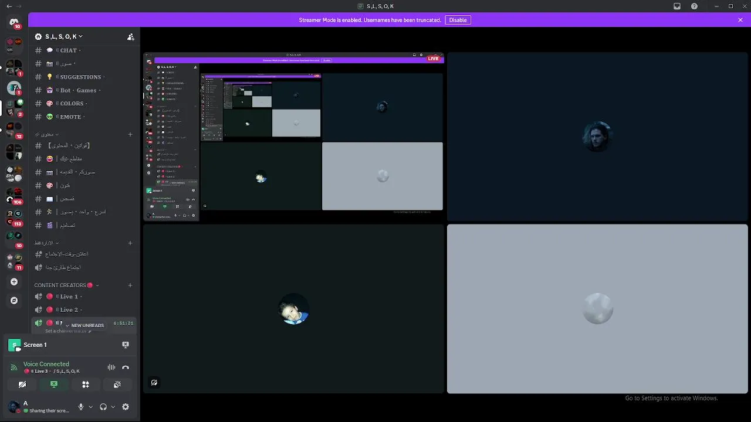
Task: Open the help question mark icon
Action: tap(695, 6)
